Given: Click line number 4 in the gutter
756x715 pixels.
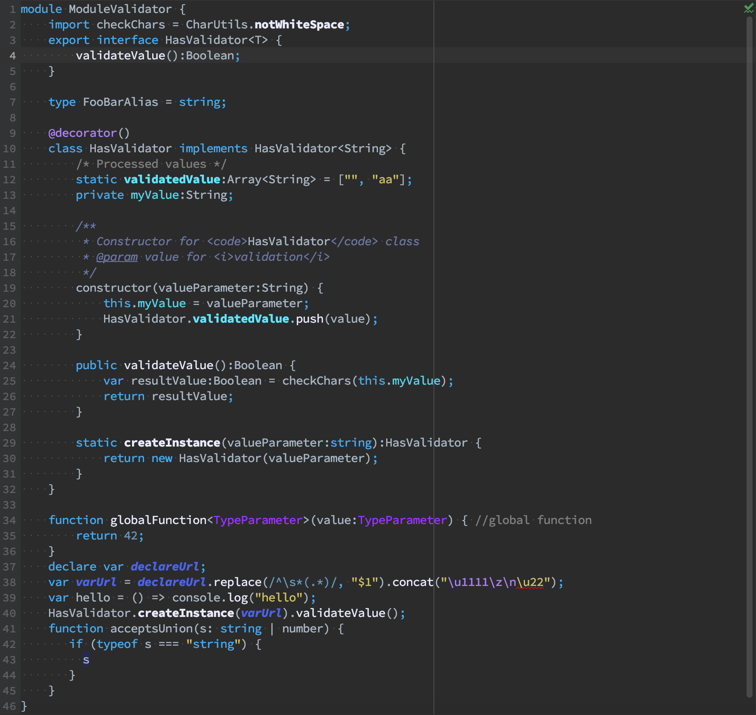Looking at the screenshot, I should click(12, 56).
